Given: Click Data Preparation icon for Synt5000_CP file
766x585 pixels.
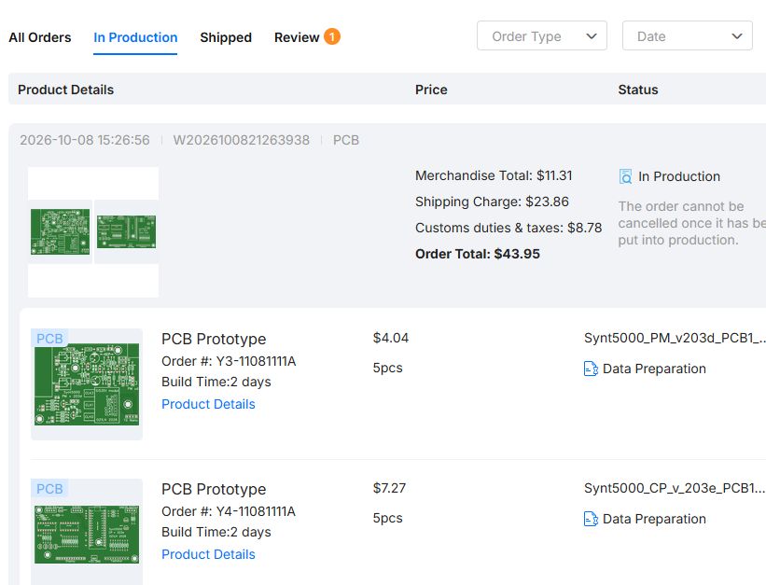Looking at the screenshot, I should 592,519.
